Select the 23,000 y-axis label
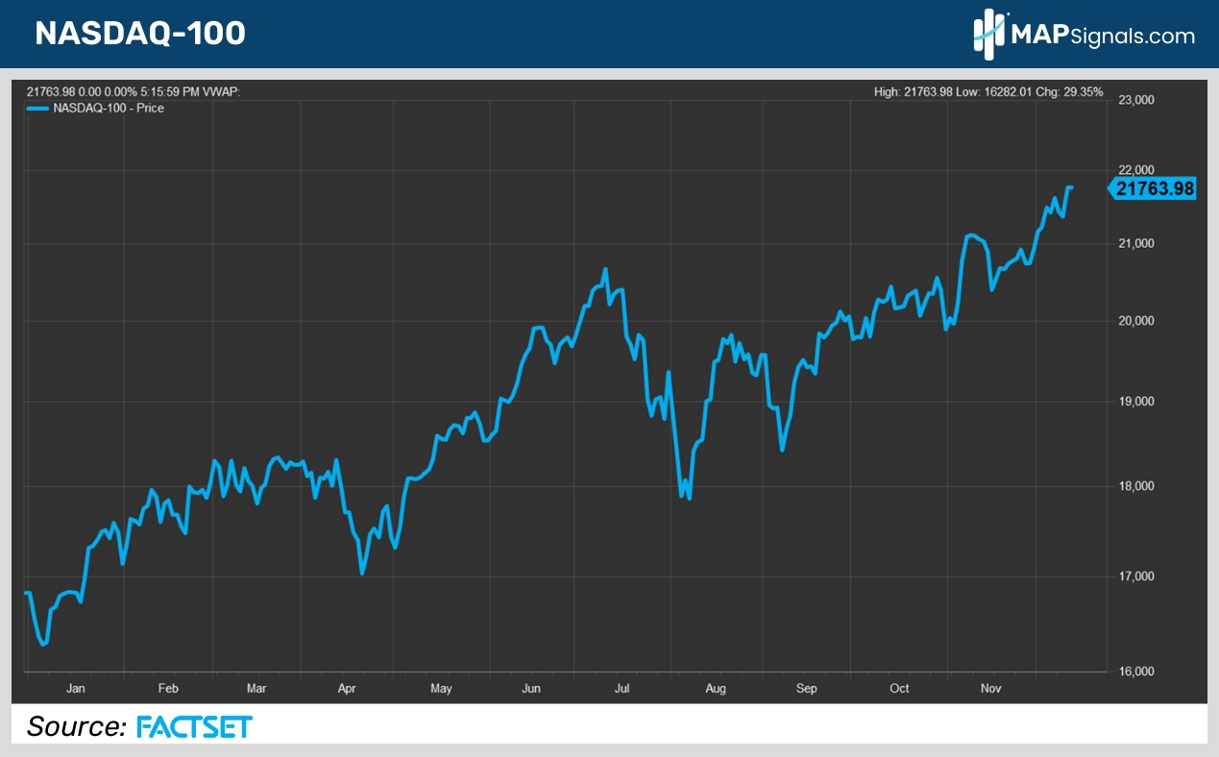This screenshot has height=757, width=1219. (x=1134, y=99)
